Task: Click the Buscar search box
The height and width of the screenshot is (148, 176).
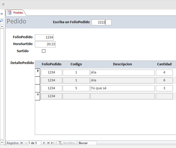Action: [x=87, y=143]
